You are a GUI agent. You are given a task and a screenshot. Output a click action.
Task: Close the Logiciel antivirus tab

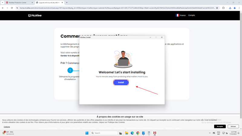62,3
